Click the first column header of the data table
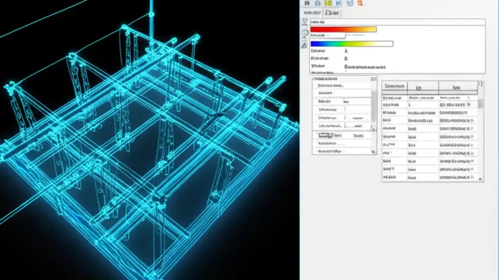This screenshot has width=499, height=280. click(394, 86)
